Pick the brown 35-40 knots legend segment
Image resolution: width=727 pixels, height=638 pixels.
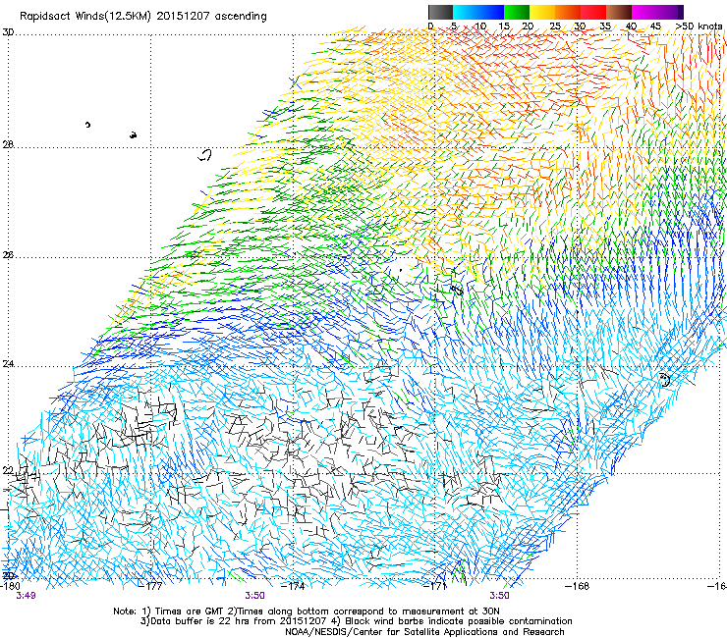click(x=619, y=12)
